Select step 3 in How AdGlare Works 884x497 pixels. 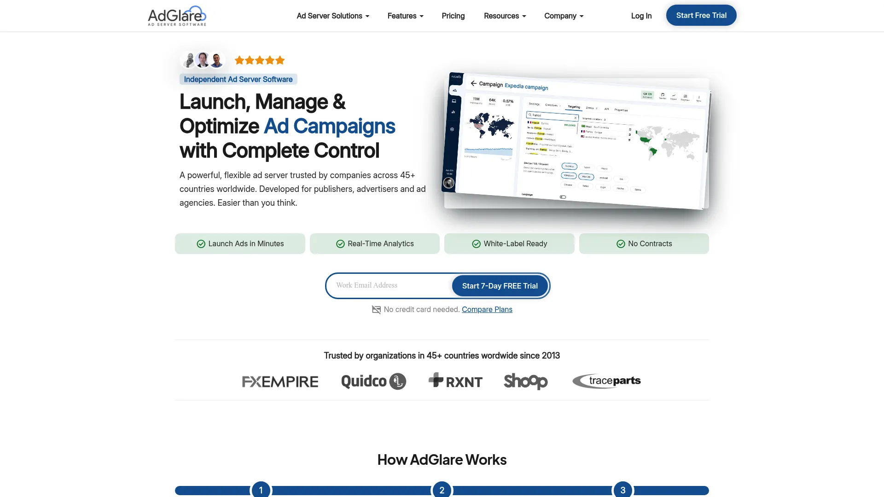coord(623,490)
